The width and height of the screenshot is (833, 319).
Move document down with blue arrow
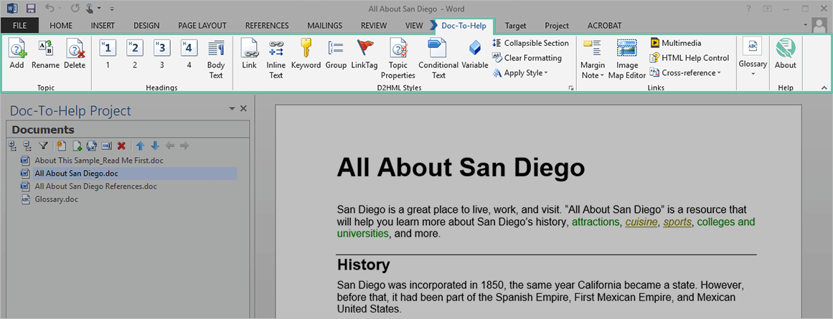pyautogui.click(x=154, y=146)
